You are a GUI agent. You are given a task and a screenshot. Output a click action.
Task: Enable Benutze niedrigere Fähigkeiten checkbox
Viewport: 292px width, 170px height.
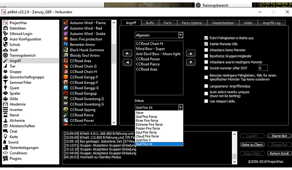tap(206, 77)
